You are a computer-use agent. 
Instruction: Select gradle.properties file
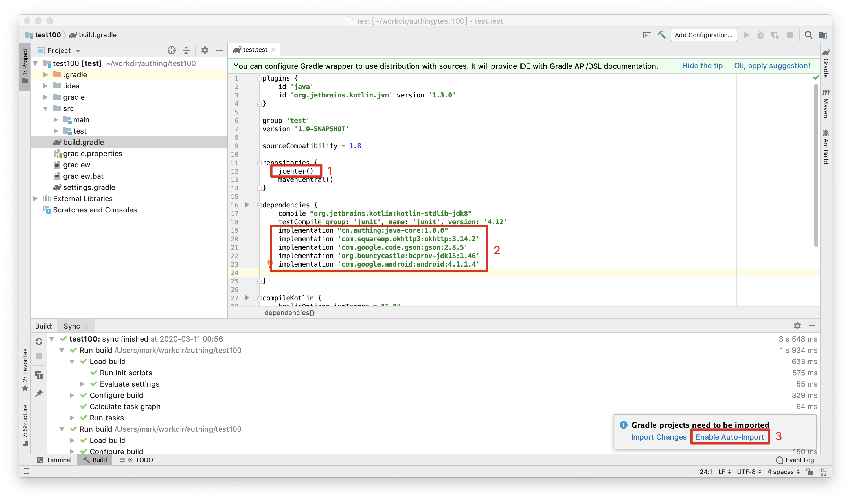92,154
